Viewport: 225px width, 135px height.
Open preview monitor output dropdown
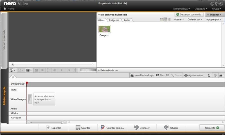tap(13, 70)
